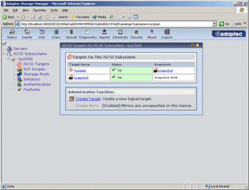Open the address bar dropdown arrow
This screenshot has height=190, width=249.
pyautogui.click(x=214, y=24)
